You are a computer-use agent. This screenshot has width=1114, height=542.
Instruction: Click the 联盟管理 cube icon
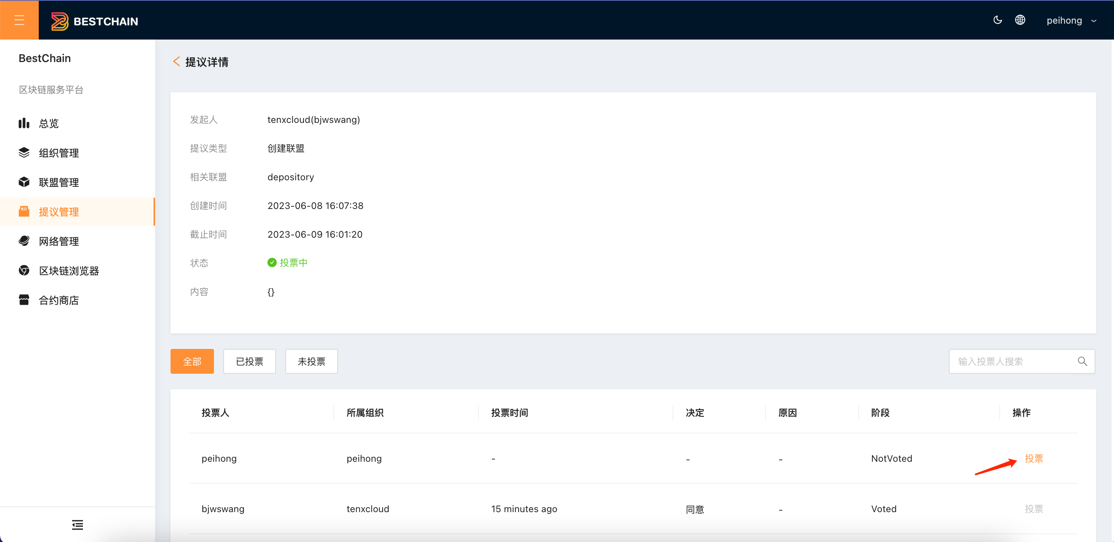point(24,182)
